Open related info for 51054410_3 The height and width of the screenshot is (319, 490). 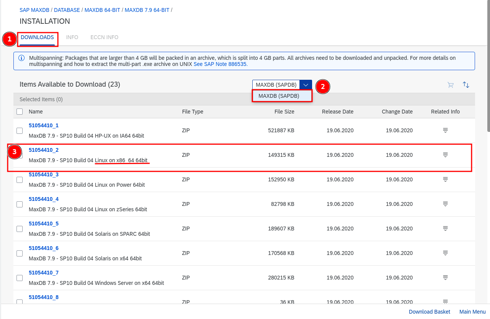tap(445, 179)
